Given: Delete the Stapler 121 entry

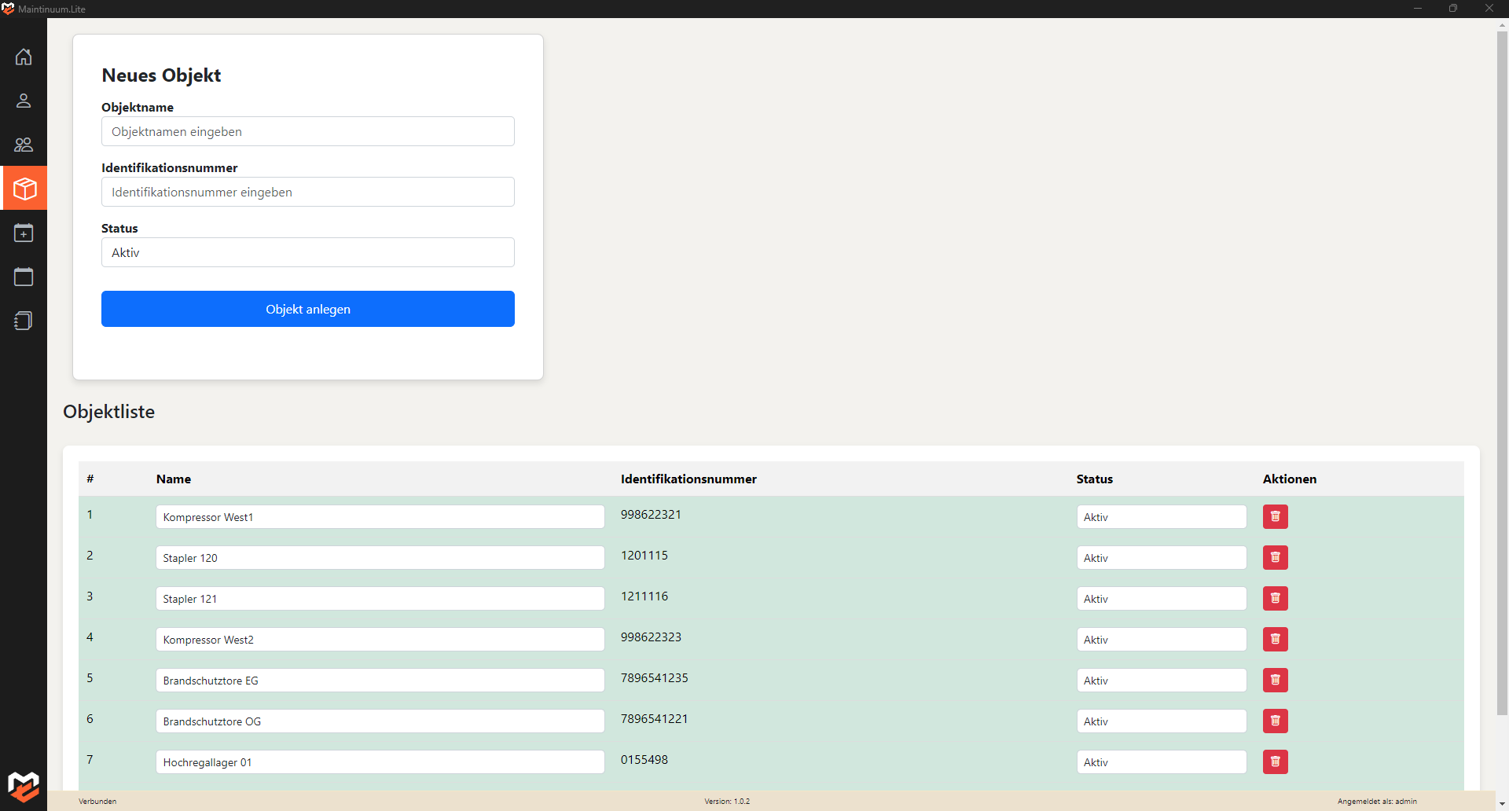Looking at the screenshot, I should (1275, 598).
